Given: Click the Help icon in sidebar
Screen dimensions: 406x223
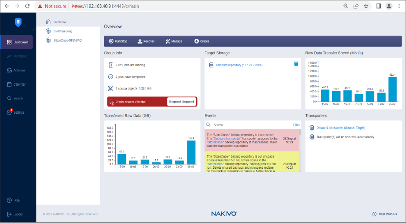Looking at the screenshot, I should point(9,200).
